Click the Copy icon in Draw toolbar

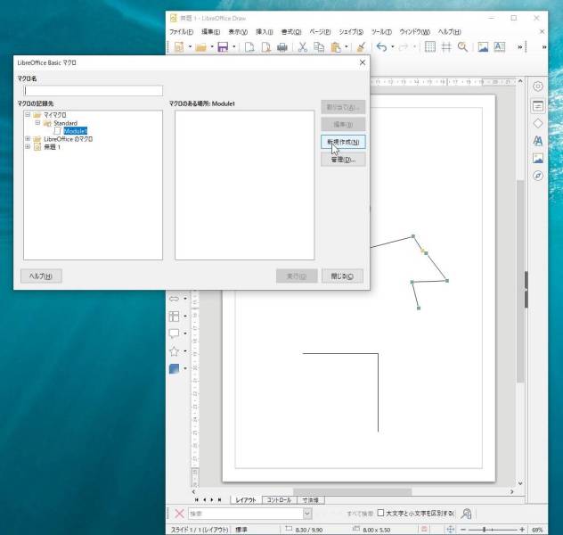click(x=319, y=47)
